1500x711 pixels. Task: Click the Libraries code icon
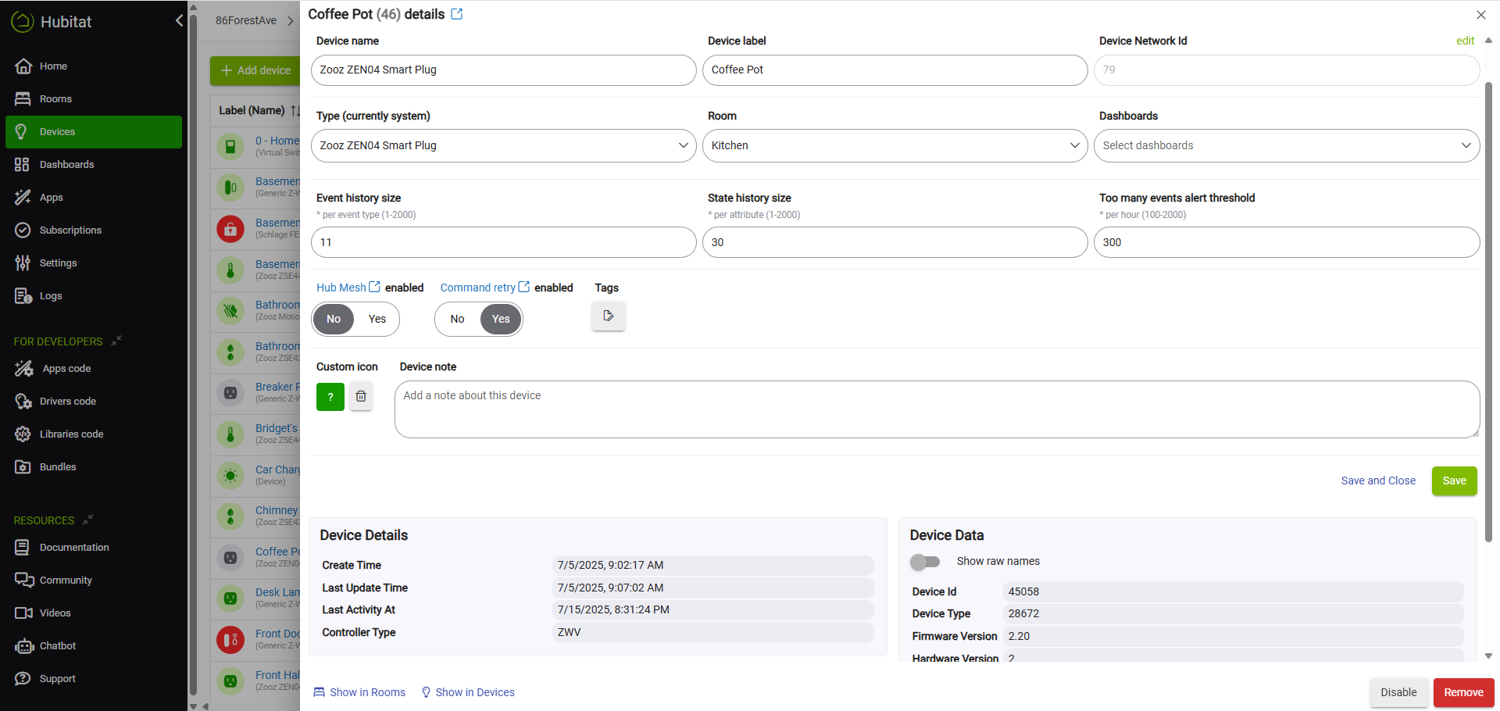coord(23,434)
